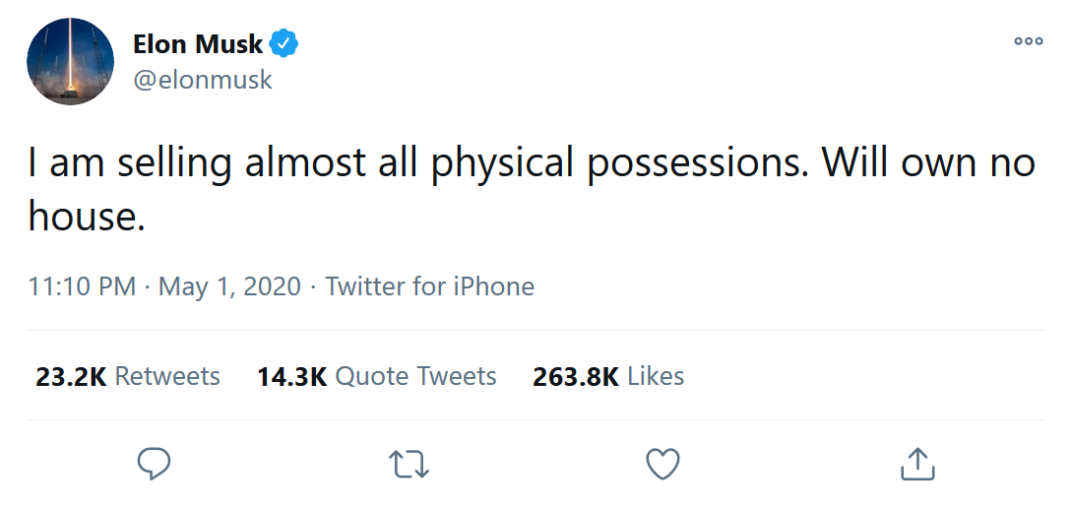Click the Elon Musk display name
The width and height of the screenshot is (1071, 507).
click(198, 44)
